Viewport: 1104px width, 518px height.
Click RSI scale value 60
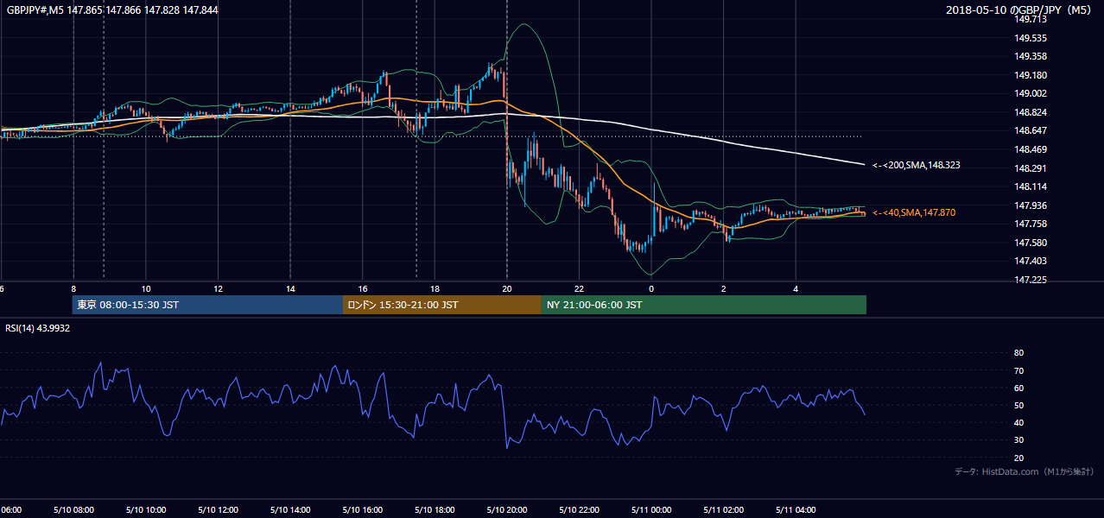pos(1018,388)
